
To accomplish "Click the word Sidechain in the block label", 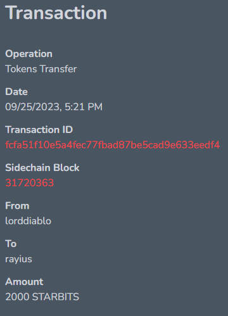I will 28,168.
